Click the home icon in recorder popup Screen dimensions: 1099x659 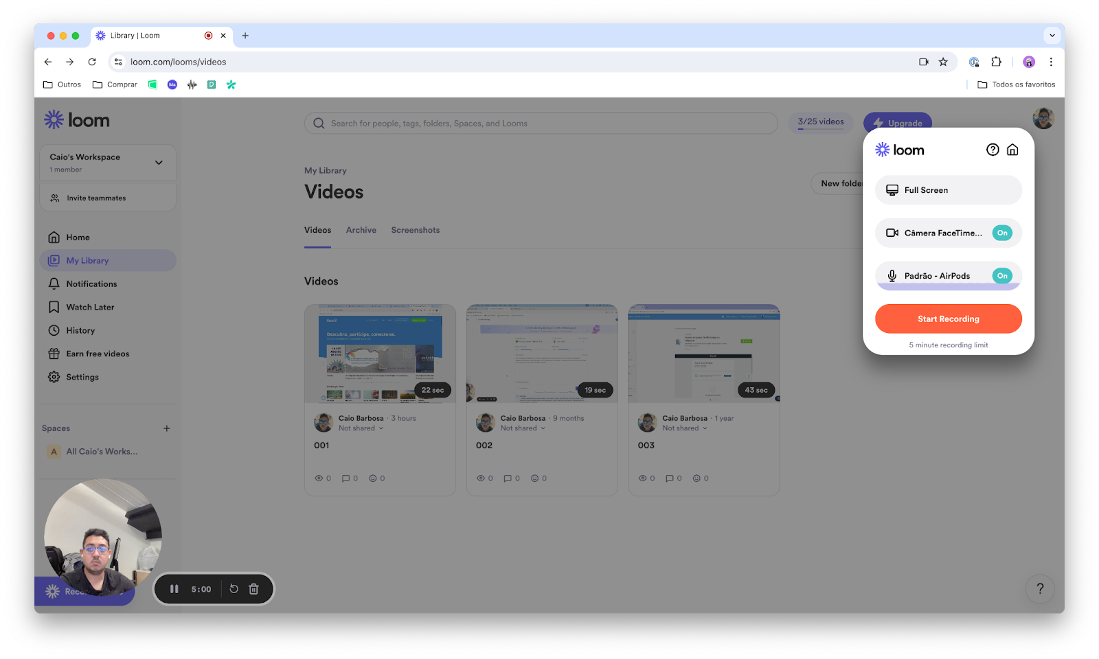[1012, 150]
